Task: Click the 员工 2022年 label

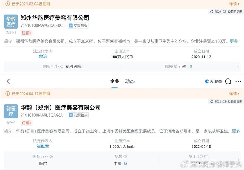Action: [198, 156]
